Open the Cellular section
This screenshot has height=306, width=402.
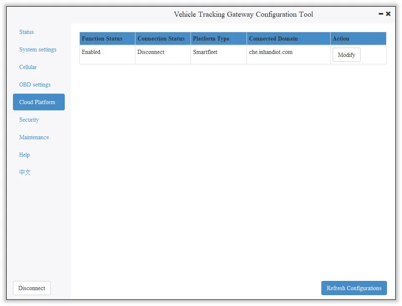(28, 67)
